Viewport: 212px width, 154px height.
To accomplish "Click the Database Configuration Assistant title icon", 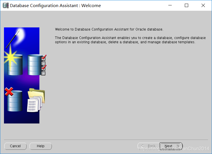I will coord(6,6).
